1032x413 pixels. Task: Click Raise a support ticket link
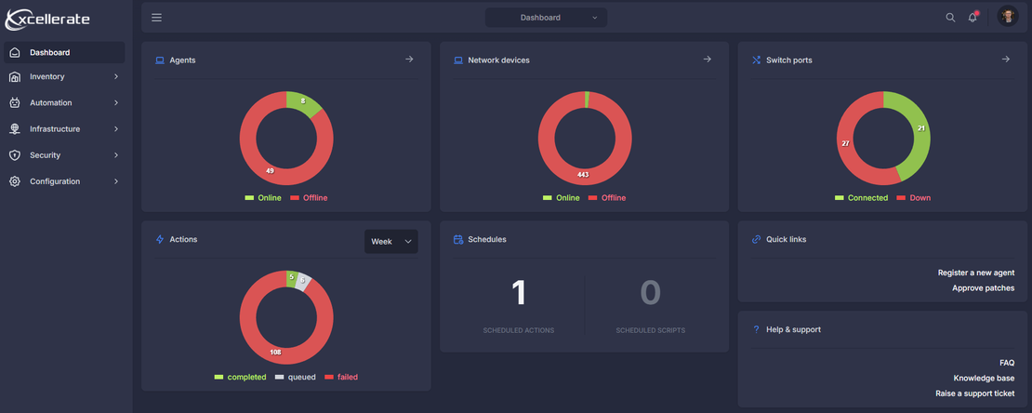tap(974, 393)
